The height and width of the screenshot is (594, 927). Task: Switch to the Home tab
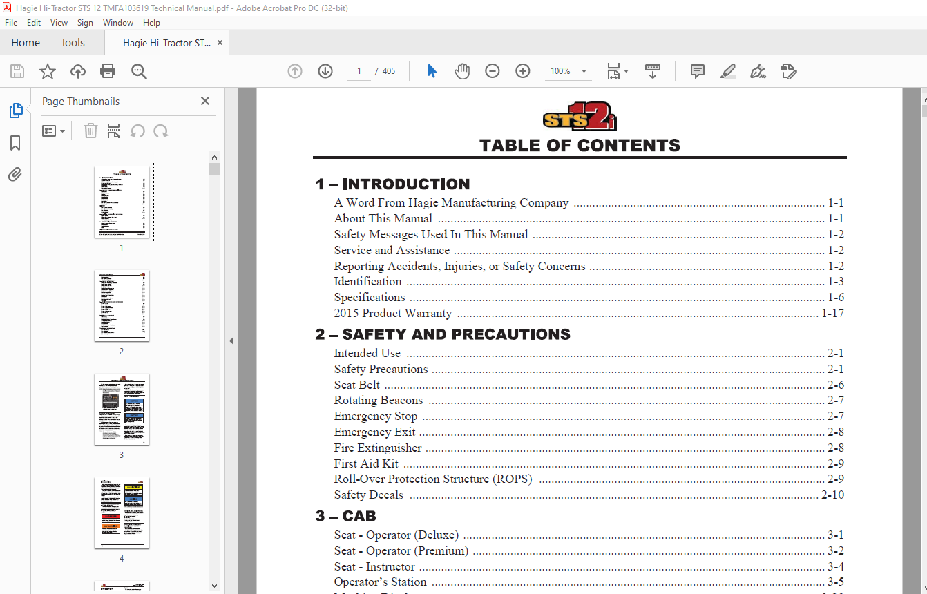[x=26, y=43]
